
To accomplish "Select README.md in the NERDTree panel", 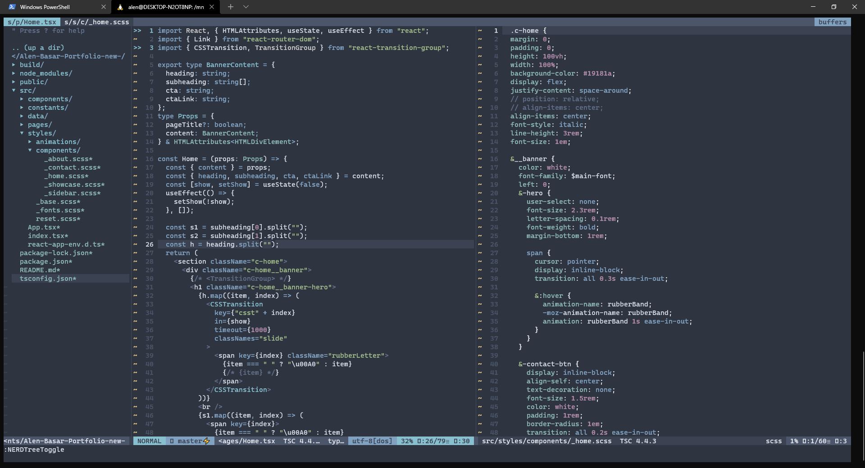I will tap(40, 270).
